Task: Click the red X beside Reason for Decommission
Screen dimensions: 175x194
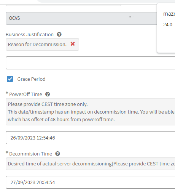Action: [73, 44]
